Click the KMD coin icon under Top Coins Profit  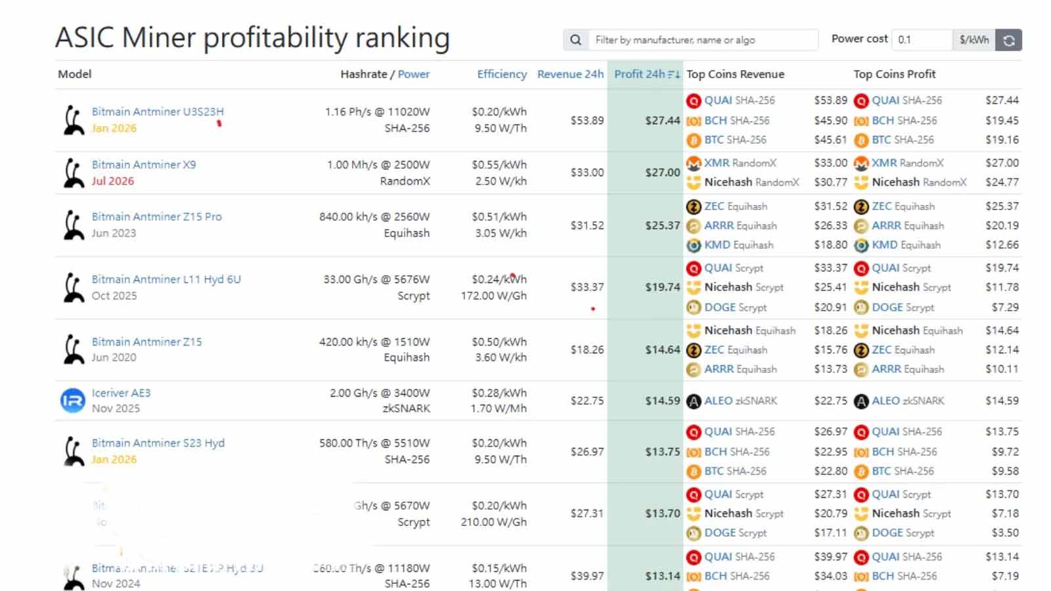tap(861, 246)
